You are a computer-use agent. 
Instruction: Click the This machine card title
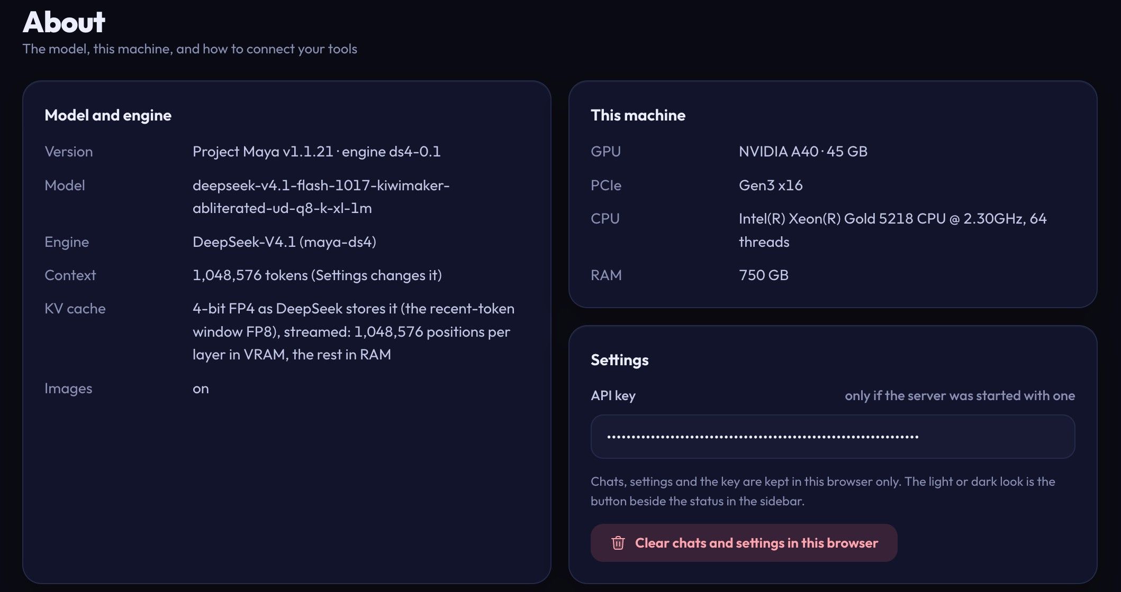click(638, 115)
